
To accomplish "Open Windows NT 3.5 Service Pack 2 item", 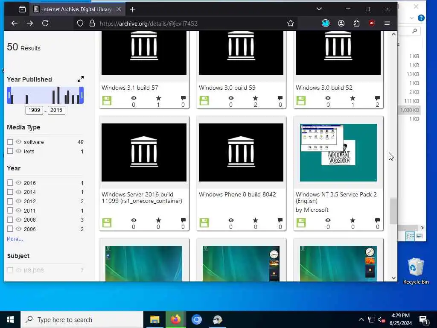I will point(336,197).
